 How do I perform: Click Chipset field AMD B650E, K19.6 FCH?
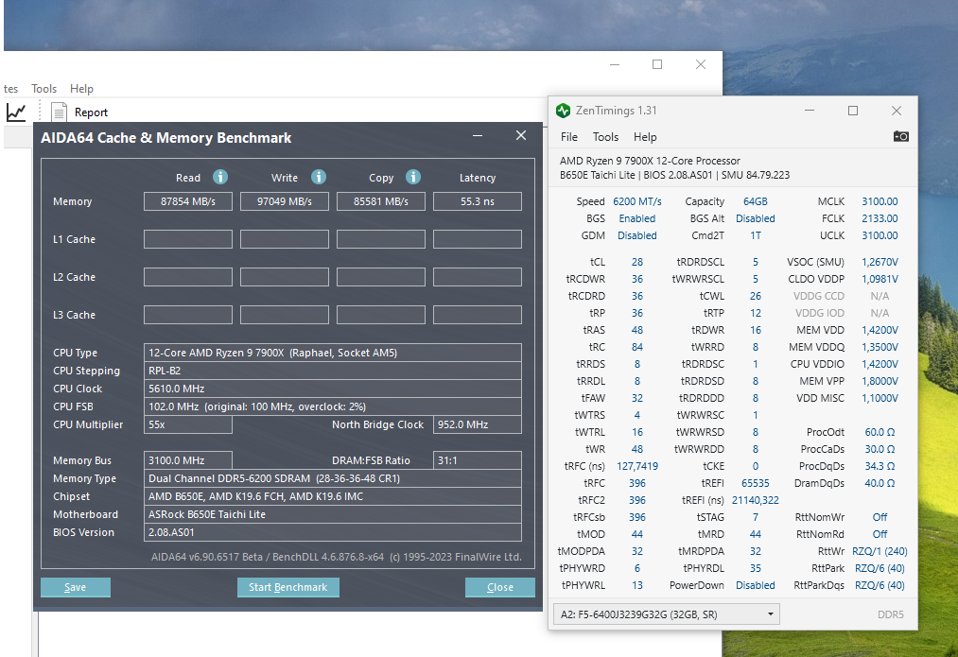coord(333,496)
